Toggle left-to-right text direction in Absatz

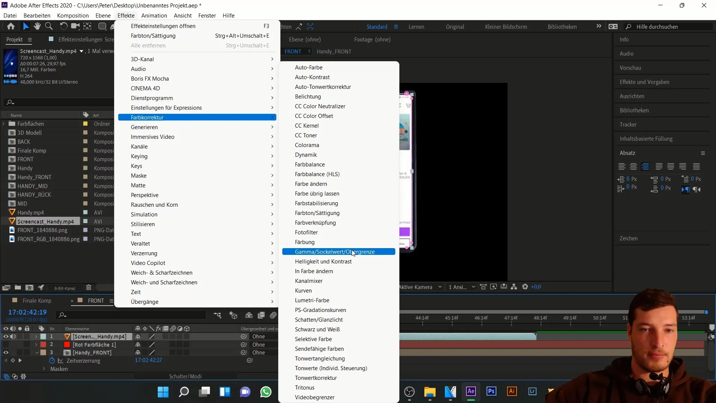[685, 190]
